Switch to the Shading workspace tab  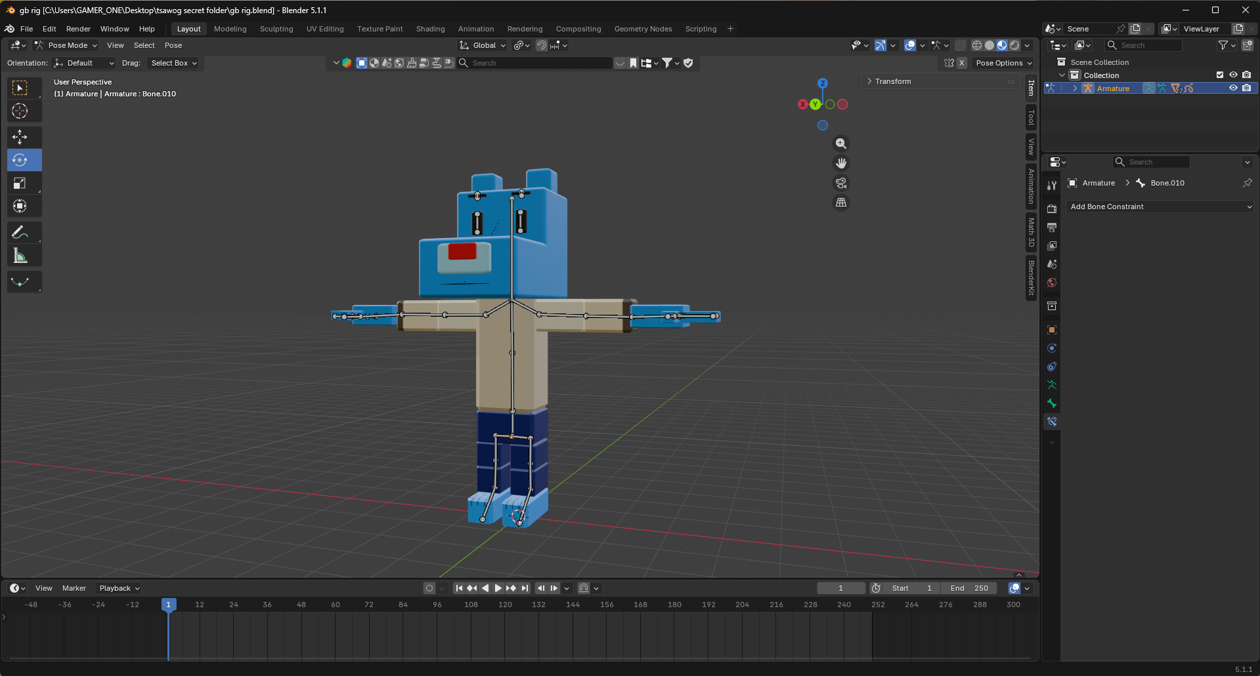[430, 29]
